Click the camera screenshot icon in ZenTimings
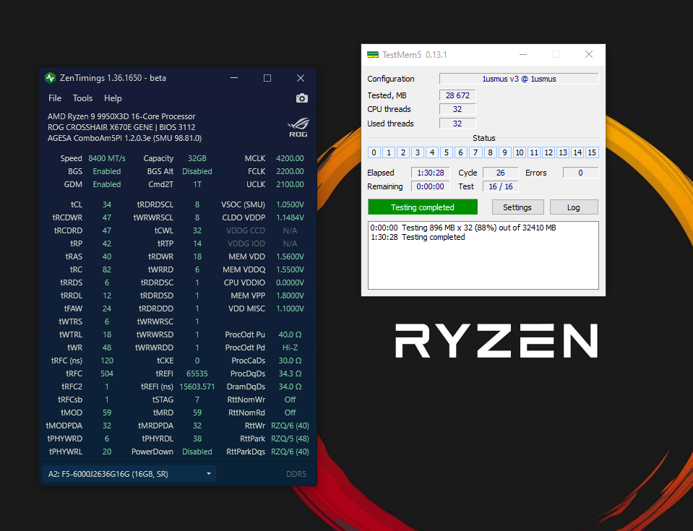 (x=302, y=98)
